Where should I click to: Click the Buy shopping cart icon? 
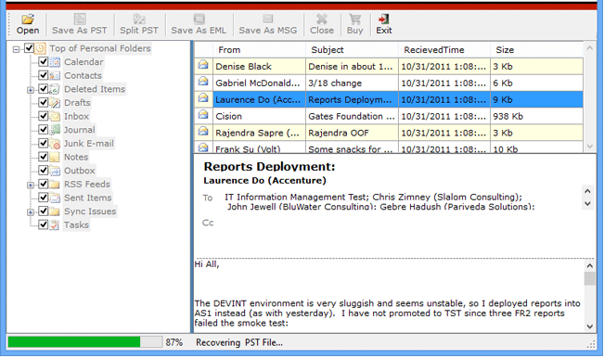pos(354,19)
